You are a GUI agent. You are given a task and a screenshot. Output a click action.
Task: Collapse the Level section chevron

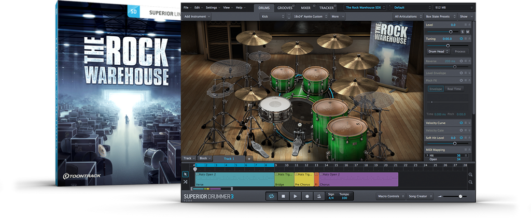(x=469, y=25)
